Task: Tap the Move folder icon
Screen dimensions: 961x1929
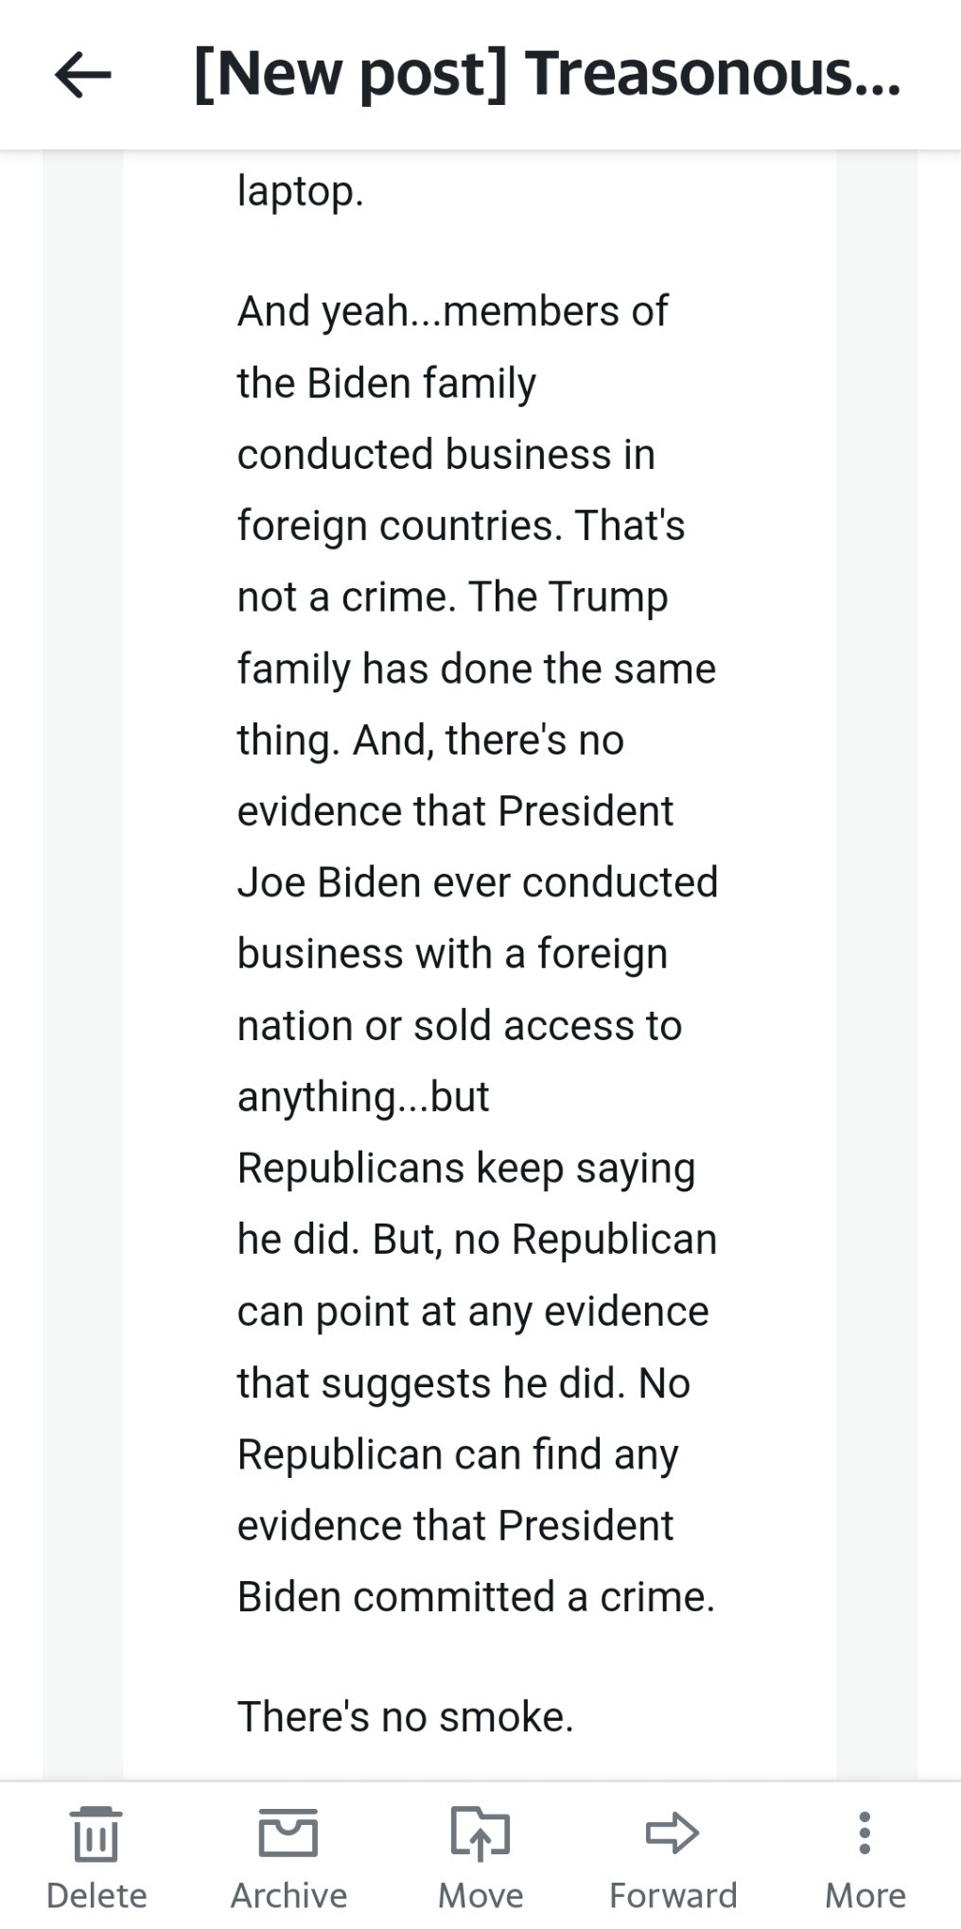Action: coord(480,1833)
